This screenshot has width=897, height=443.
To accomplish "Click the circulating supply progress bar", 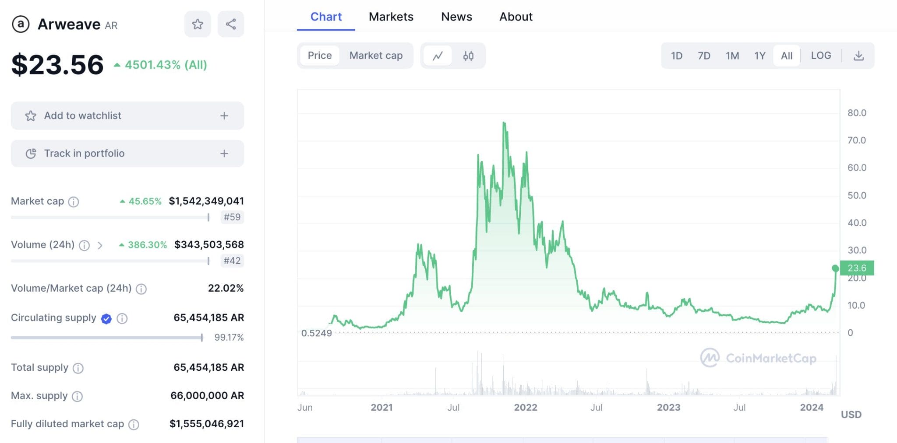I will pyautogui.click(x=105, y=337).
